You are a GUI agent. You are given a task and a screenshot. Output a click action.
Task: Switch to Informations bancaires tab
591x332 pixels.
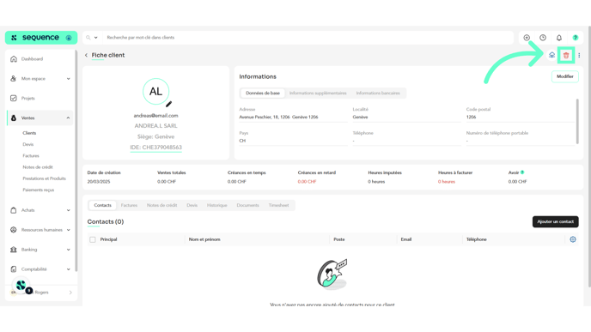378,93
